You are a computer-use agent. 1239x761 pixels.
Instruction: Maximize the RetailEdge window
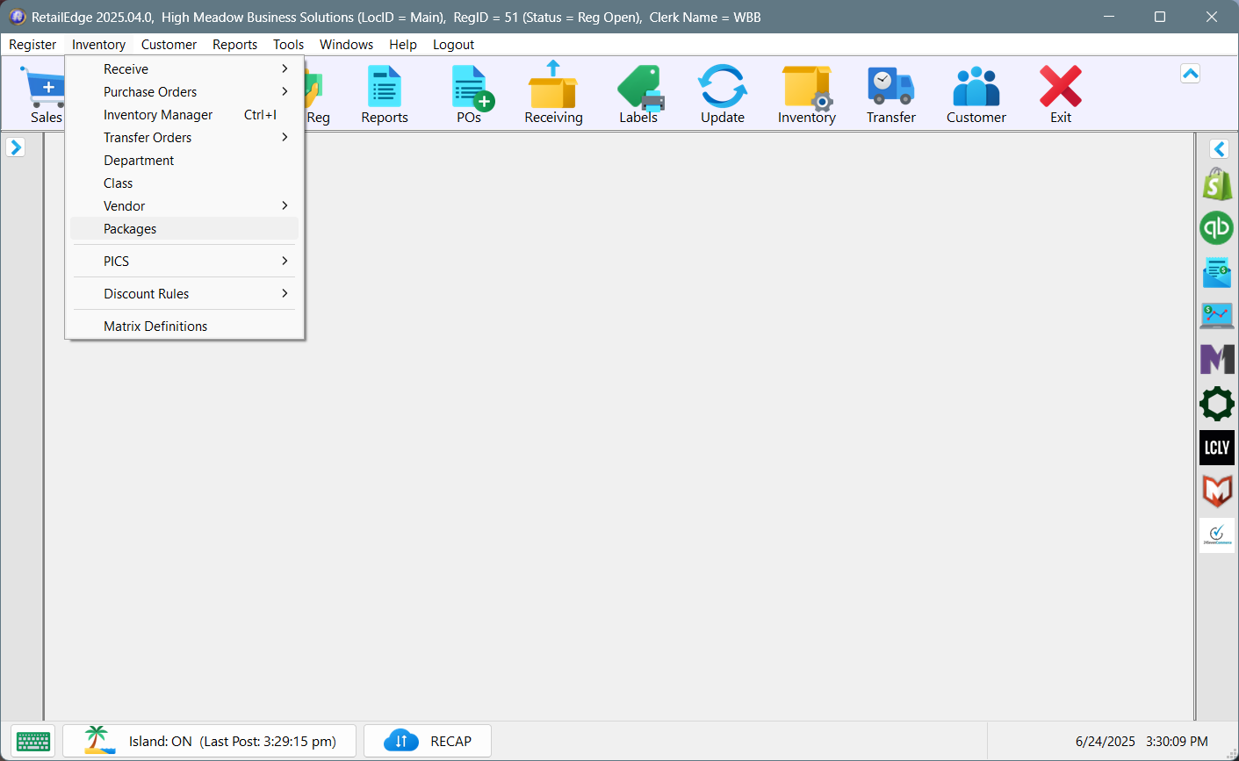click(x=1160, y=17)
